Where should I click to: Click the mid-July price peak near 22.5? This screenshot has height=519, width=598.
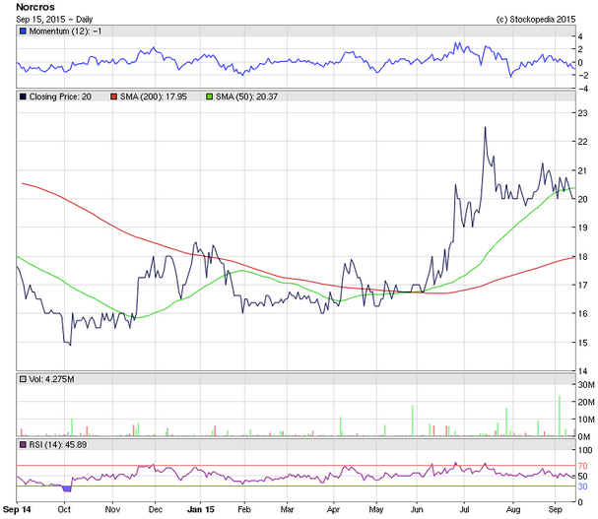tap(485, 128)
